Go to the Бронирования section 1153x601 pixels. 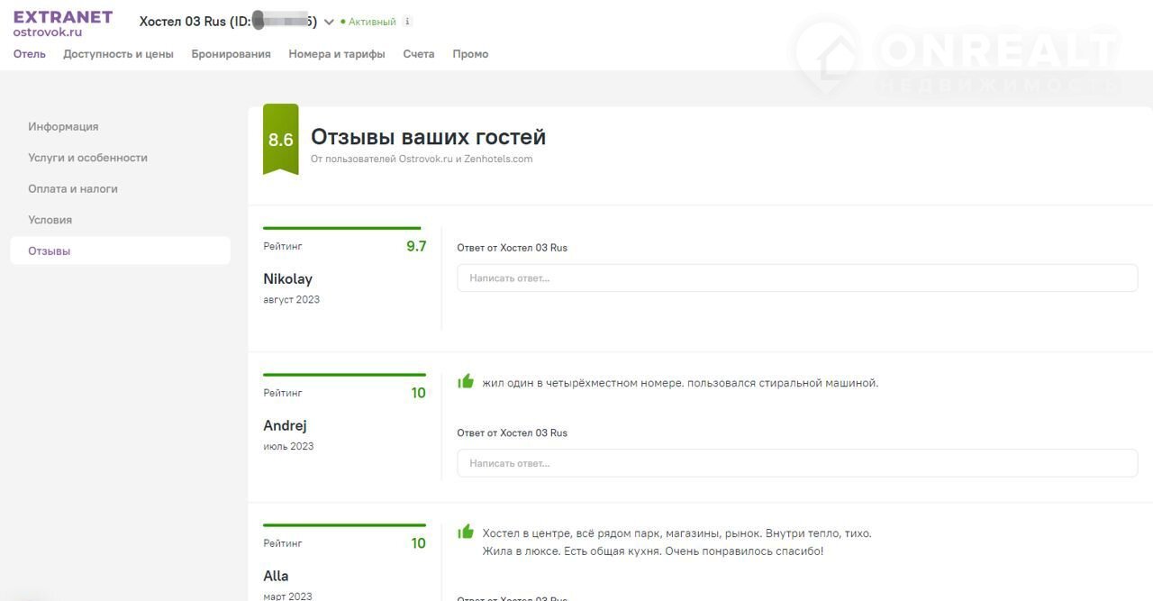point(231,54)
